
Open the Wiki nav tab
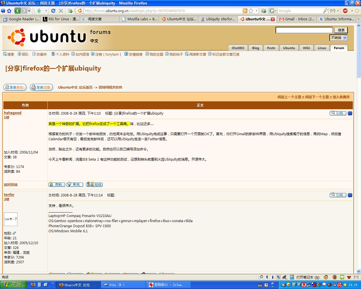click(x=306, y=48)
